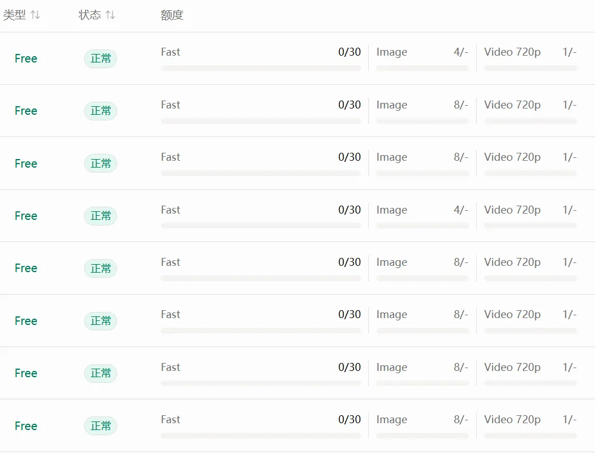Sort by 类型 column arrows icon
The width and height of the screenshot is (595, 455).
[x=35, y=15]
